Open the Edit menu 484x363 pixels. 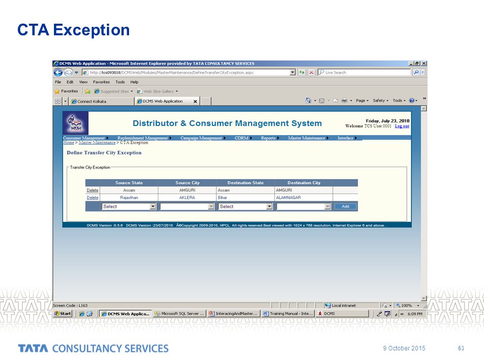tap(70, 82)
